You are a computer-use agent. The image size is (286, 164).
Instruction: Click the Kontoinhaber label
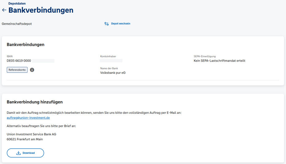108,56
